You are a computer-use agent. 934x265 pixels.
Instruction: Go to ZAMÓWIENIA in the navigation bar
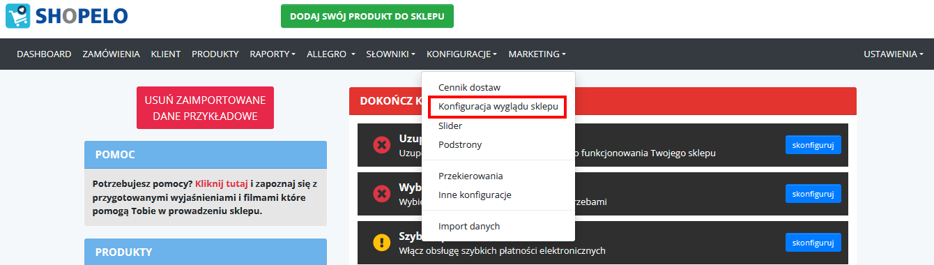pyautogui.click(x=111, y=54)
